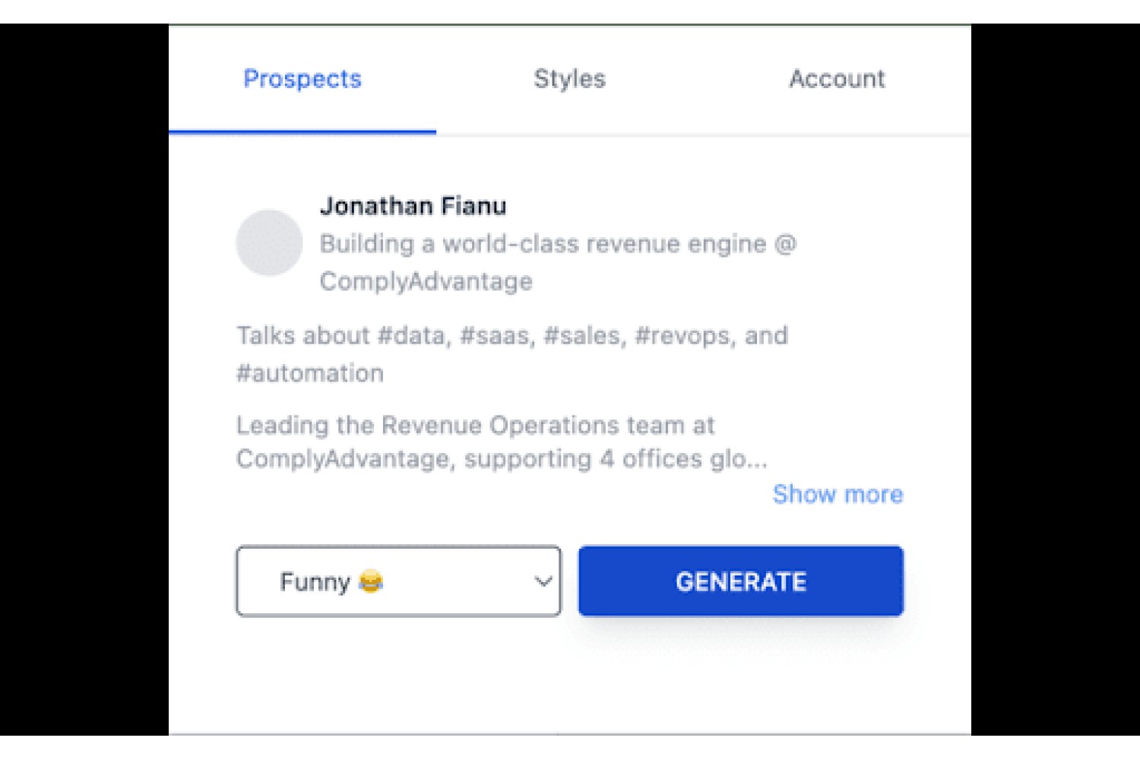
Task: Click the GENERATE button
Action: [741, 581]
